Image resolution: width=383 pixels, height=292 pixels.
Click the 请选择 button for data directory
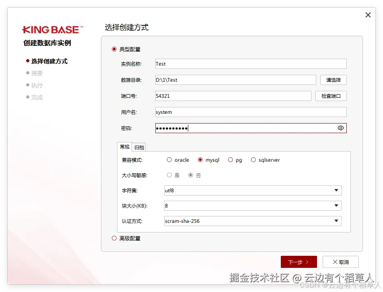(333, 80)
